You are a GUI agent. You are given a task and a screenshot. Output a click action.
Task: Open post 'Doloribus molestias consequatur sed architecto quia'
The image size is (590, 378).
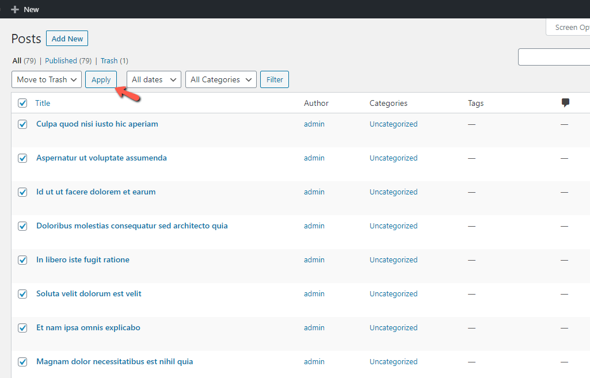tap(132, 226)
